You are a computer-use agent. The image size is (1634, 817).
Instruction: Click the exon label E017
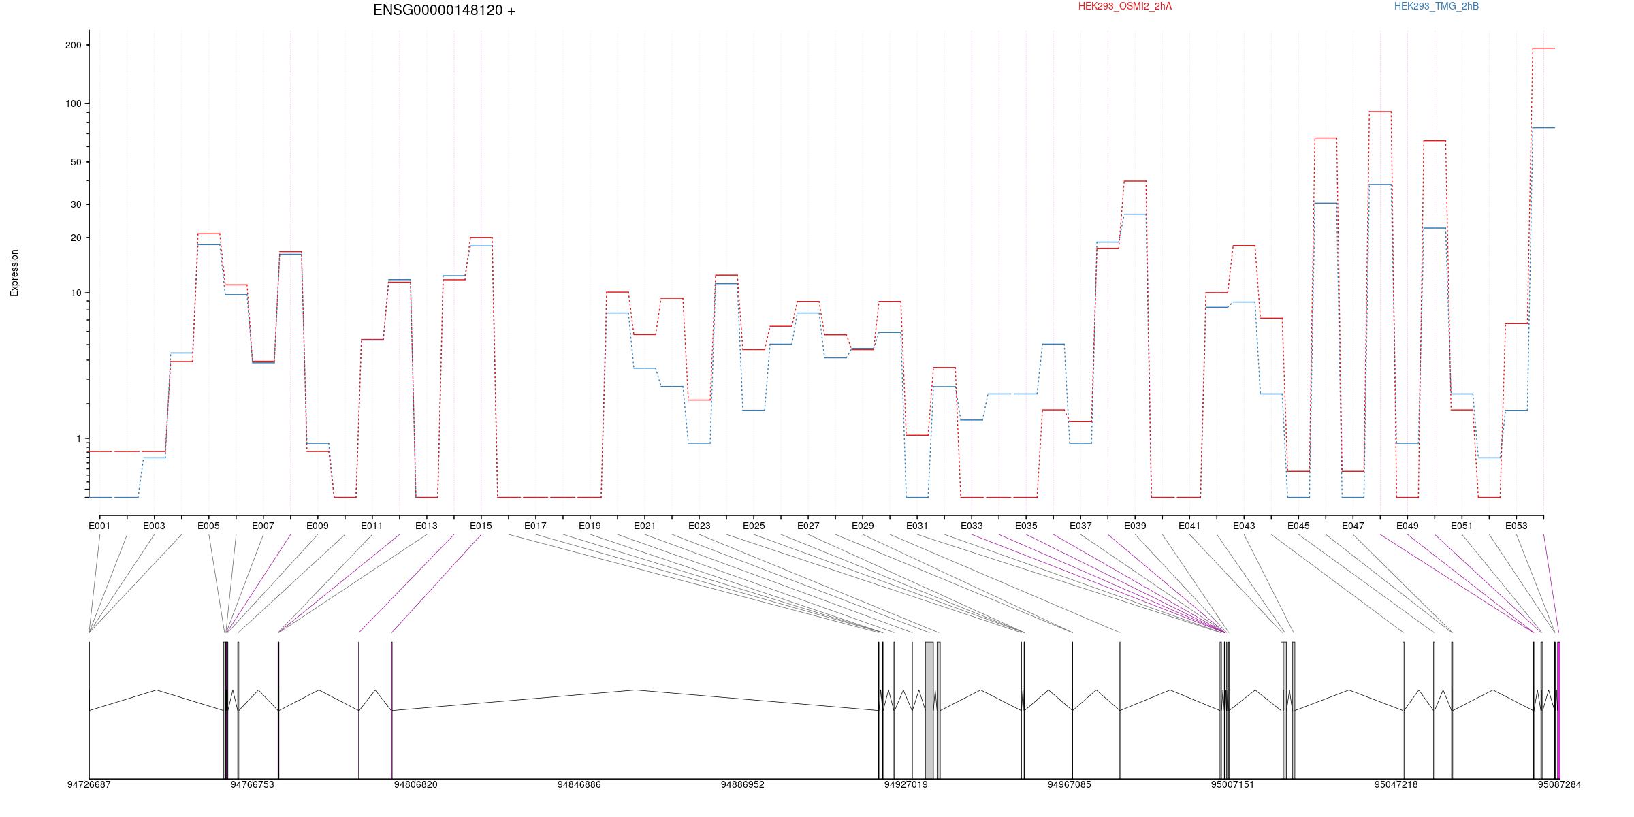coord(535,526)
